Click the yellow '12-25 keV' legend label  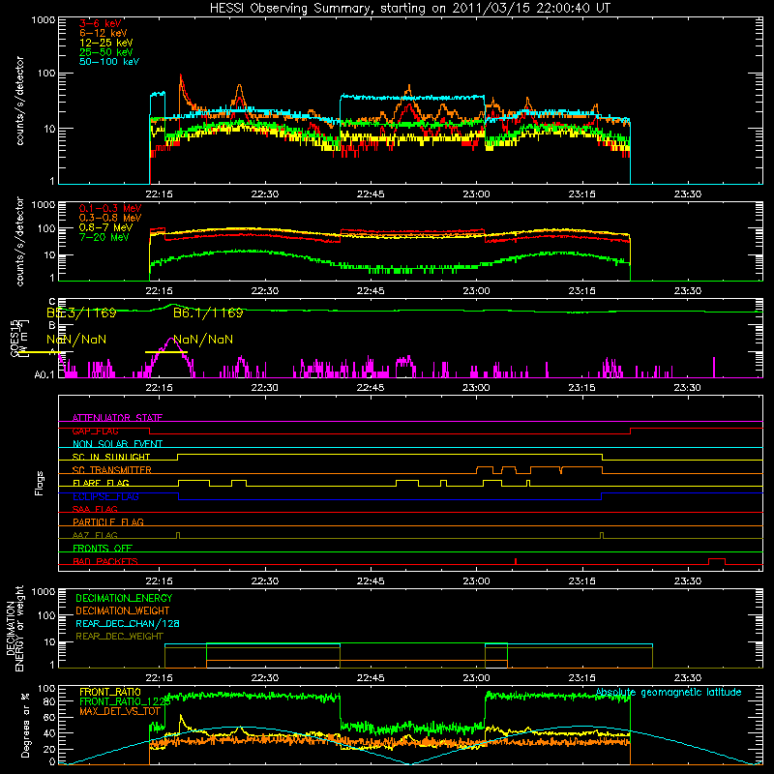click(106, 43)
